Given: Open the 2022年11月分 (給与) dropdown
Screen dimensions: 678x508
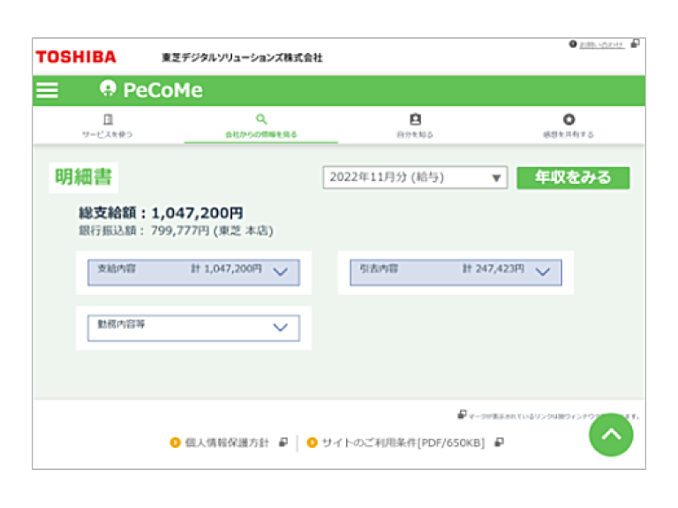Looking at the screenshot, I should [x=415, y=178].
